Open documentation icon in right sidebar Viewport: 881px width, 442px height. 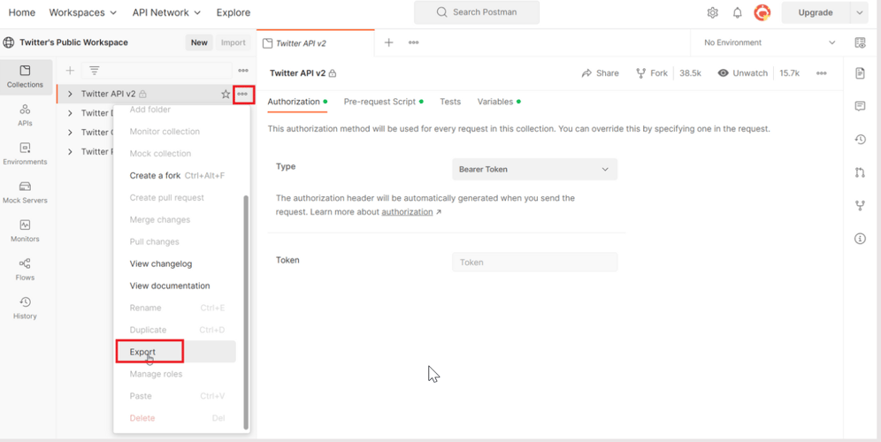coord(860,73)
